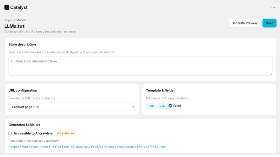The height and width of the screenshot is (157, 280).
Task: Click the Not published status badge
Action: coord(65,133)
